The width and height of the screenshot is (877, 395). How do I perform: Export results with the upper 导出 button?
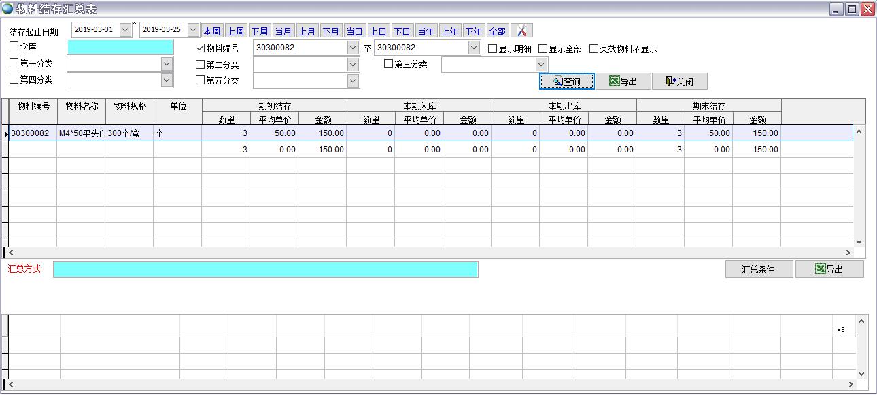623,82
